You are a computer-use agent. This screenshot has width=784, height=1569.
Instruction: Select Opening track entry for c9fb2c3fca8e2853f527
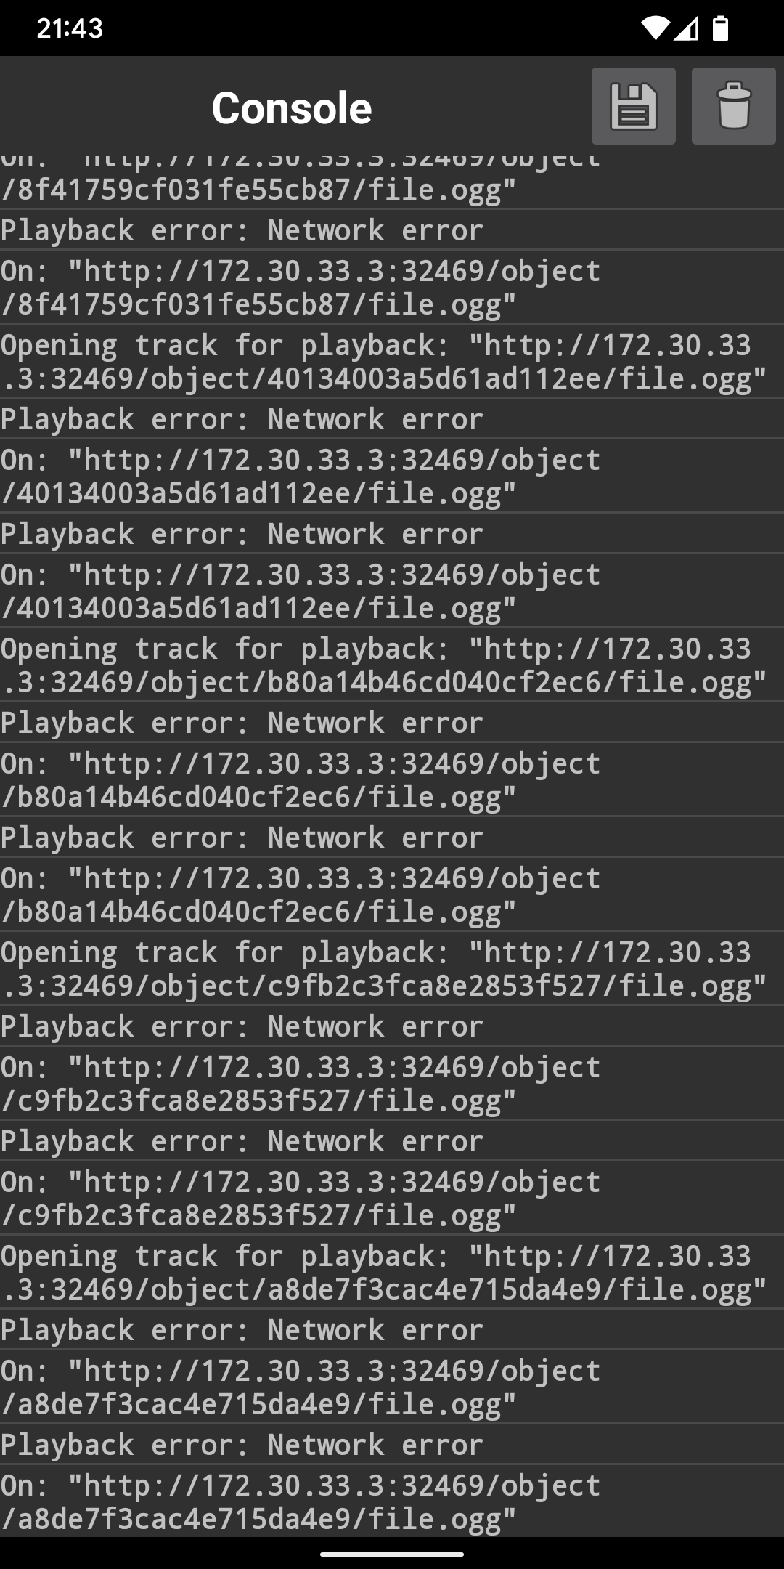tap(383, 968)
